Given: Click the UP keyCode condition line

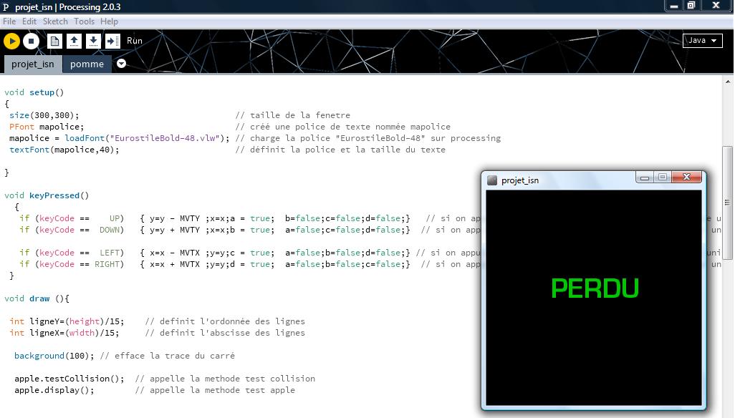Looking at the screenshot, I should click(215, 218).
